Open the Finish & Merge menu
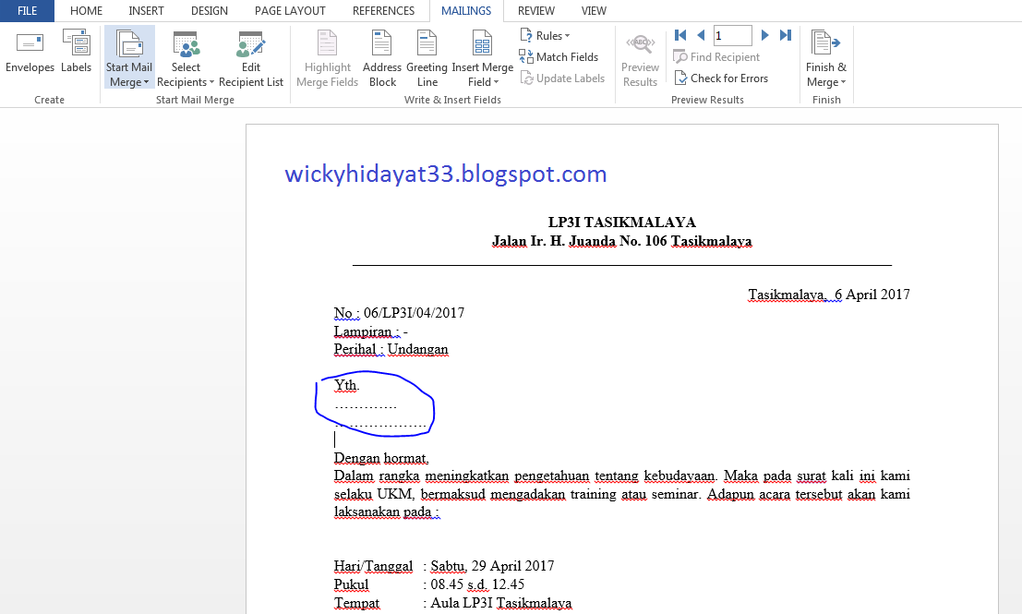1022x614 pixels. 825,58
